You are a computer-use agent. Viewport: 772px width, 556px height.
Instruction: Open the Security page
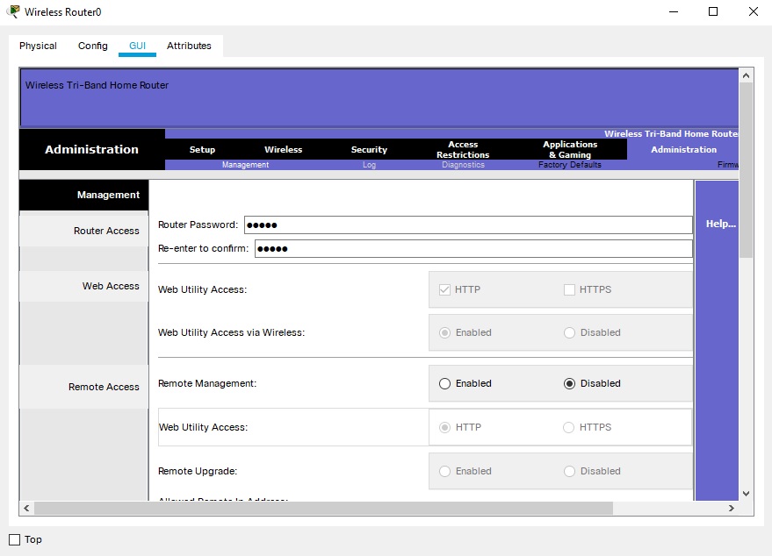(x=368, y=149)
